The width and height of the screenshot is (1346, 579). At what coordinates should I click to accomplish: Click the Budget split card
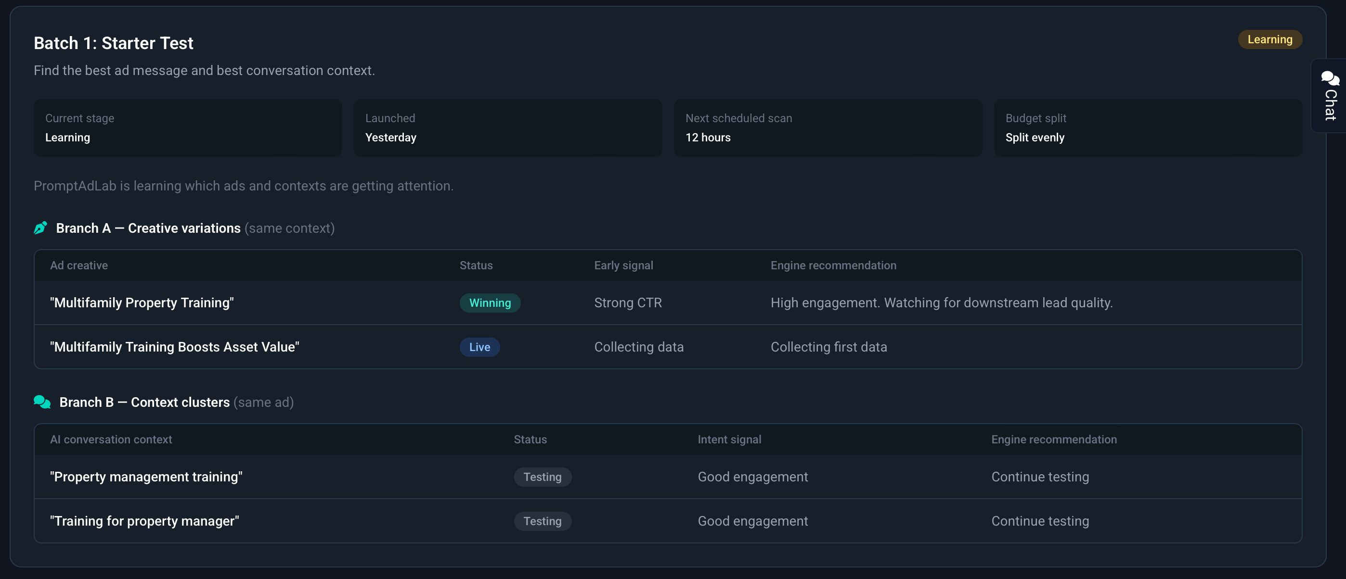tap(1148, 128)
